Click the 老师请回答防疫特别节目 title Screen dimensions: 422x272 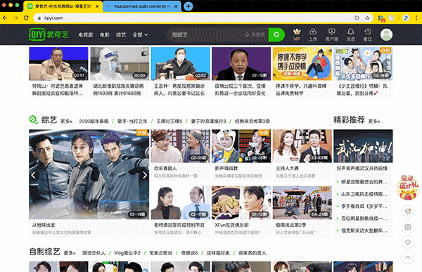179,225
